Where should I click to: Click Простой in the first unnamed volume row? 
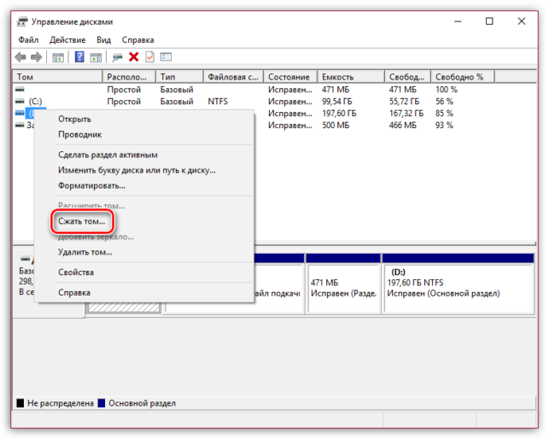(124, 90)
